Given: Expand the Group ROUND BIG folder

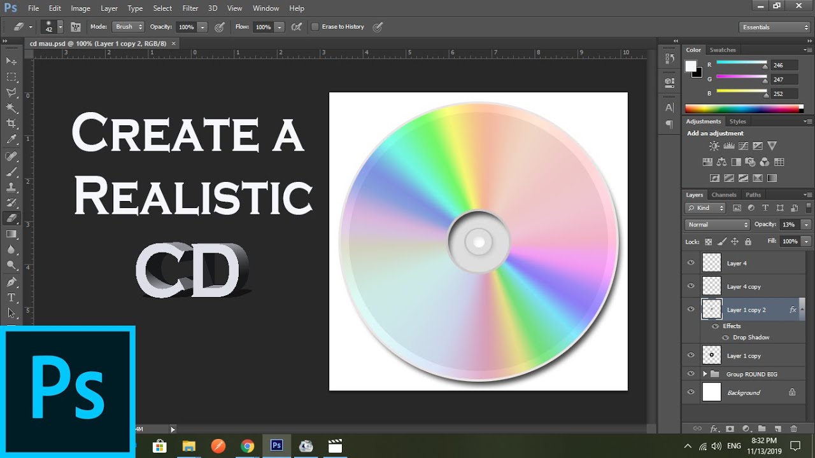Looking at the screenshot, I should (x=705, y=374).
